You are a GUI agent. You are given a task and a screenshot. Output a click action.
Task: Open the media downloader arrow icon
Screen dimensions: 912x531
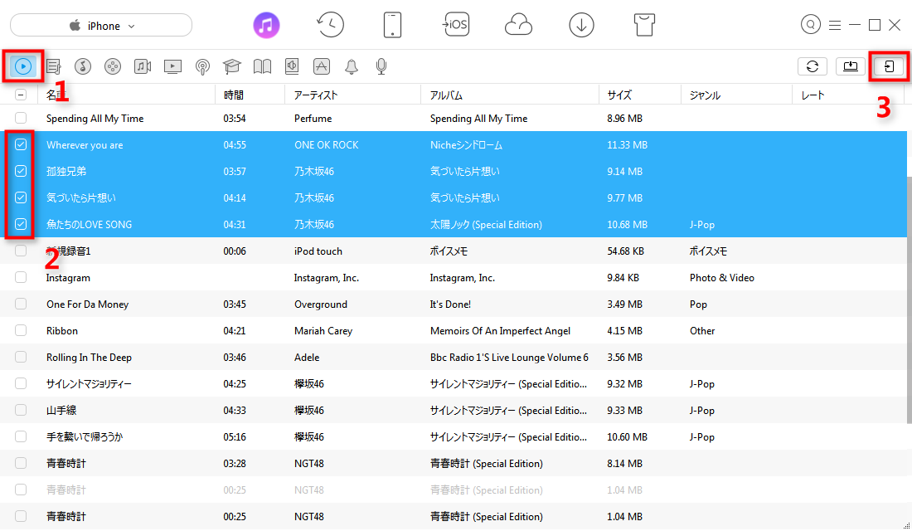point(581,25)
